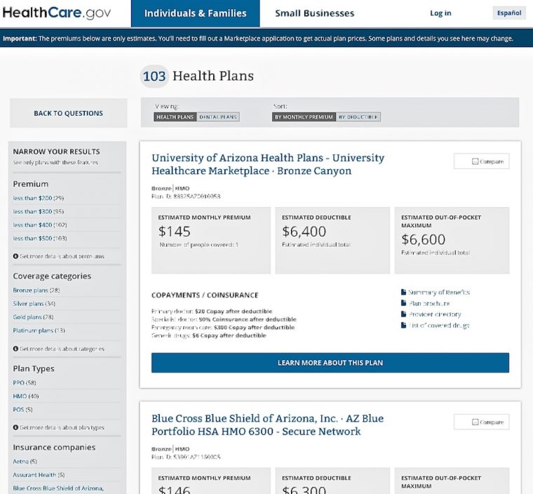Open the List of covered drugs icon
The height and width of the screenshot is (494, 533).
pyautogui.click(x=403, y=325)
